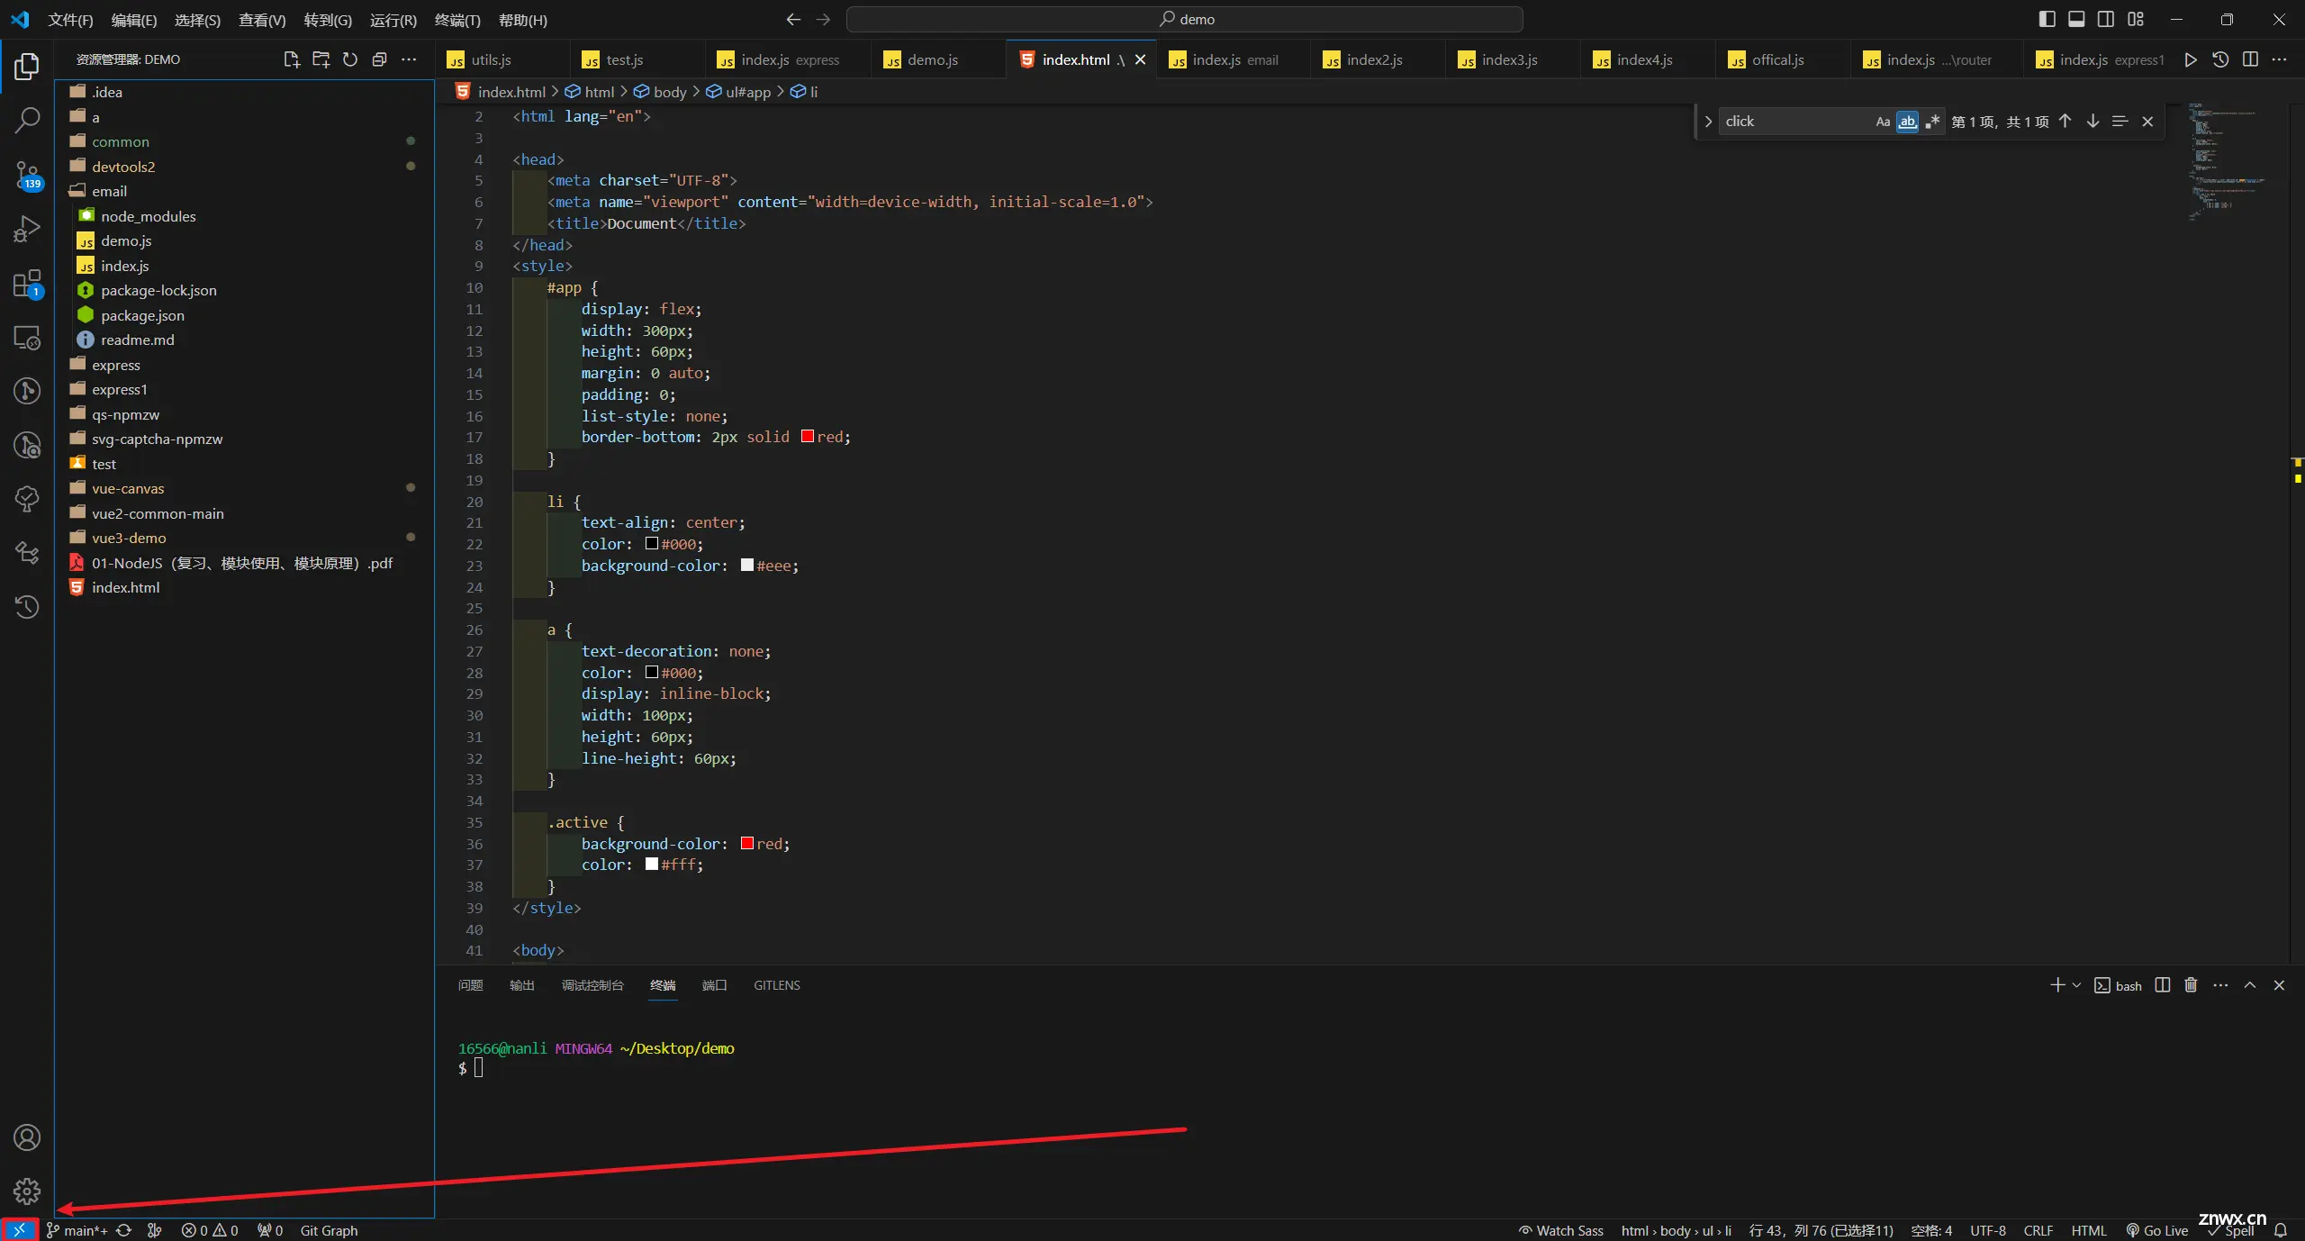Collapse all folders in explorer
Screen dimensions: 2305x1241
pos(379,59)
